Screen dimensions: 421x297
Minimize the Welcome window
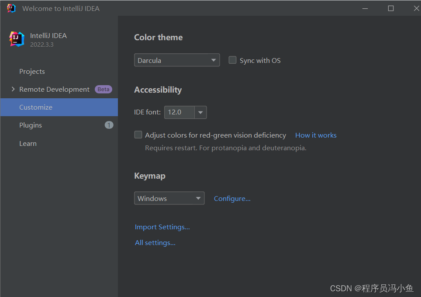coord(365,8)
